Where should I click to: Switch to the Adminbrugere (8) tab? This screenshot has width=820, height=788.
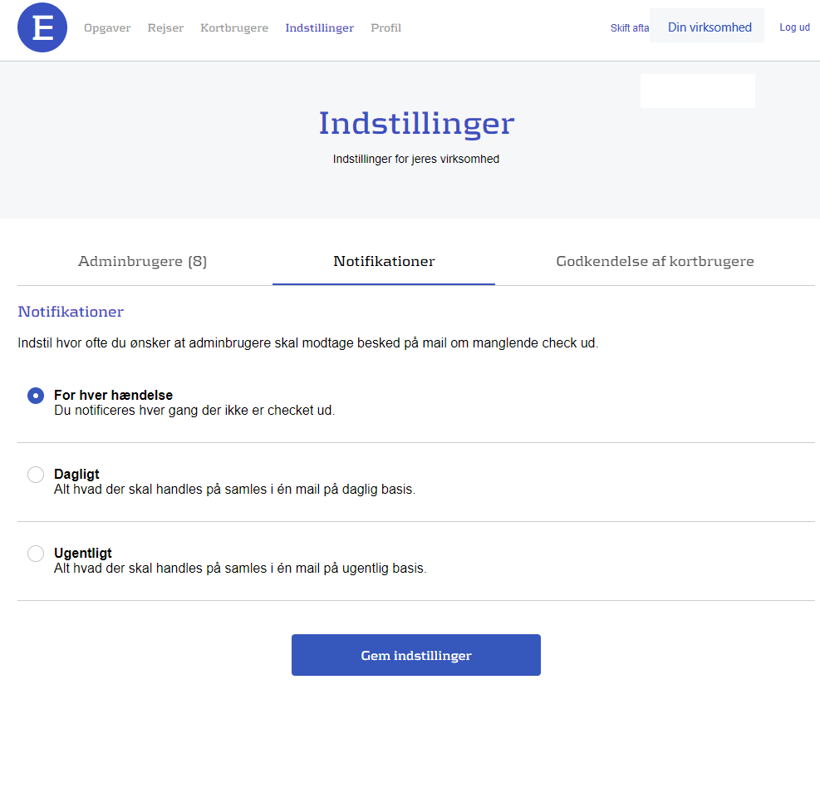(x=143, y=262)
